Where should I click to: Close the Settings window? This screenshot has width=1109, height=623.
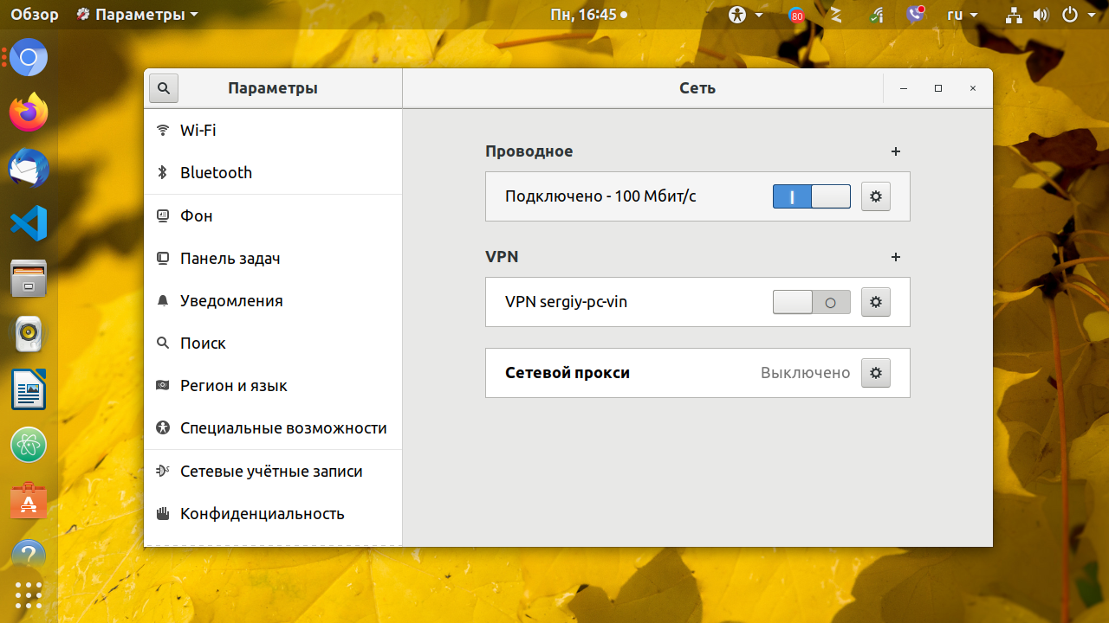[x=973, y=88]
